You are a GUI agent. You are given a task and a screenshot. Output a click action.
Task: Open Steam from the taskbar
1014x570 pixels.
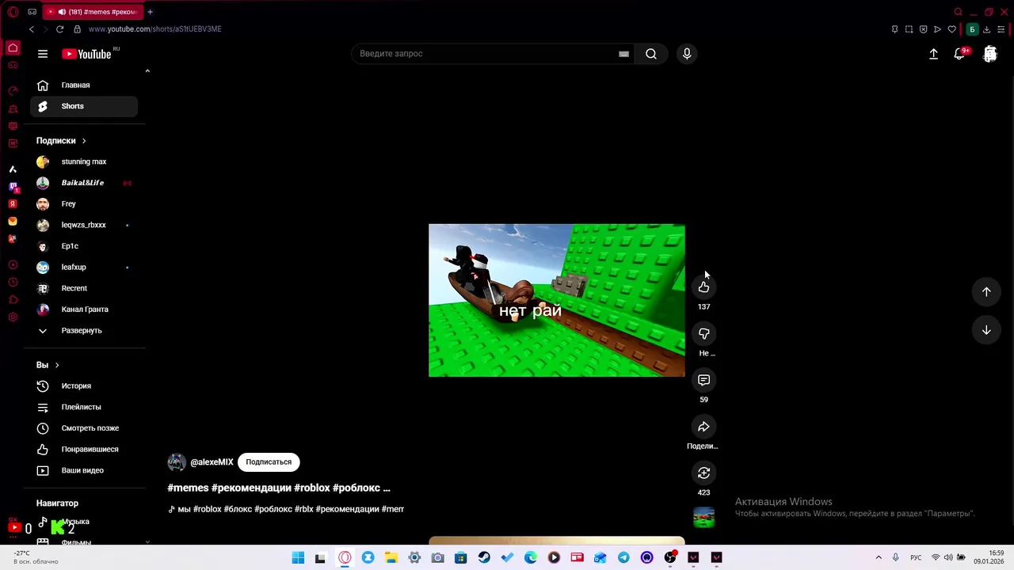coord(484,558)
